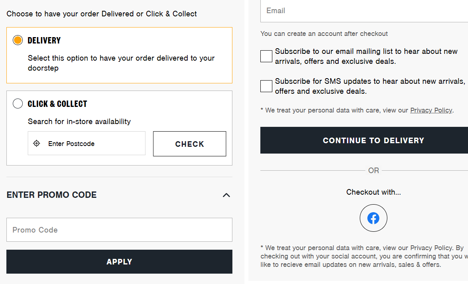Click the Promo Code text box
468x284 pixels.
pyautogui.click(x=119, y=230)
